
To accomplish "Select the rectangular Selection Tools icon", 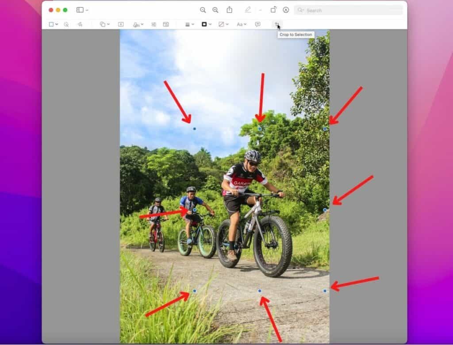I will coord(51,24).
